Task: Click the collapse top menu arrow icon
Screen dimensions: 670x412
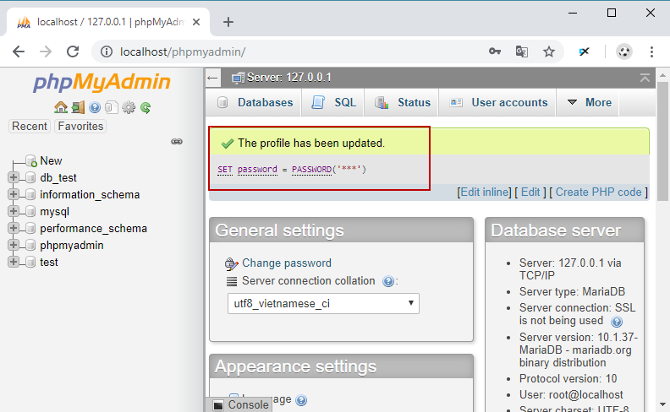Action: (x=645, y=78)
